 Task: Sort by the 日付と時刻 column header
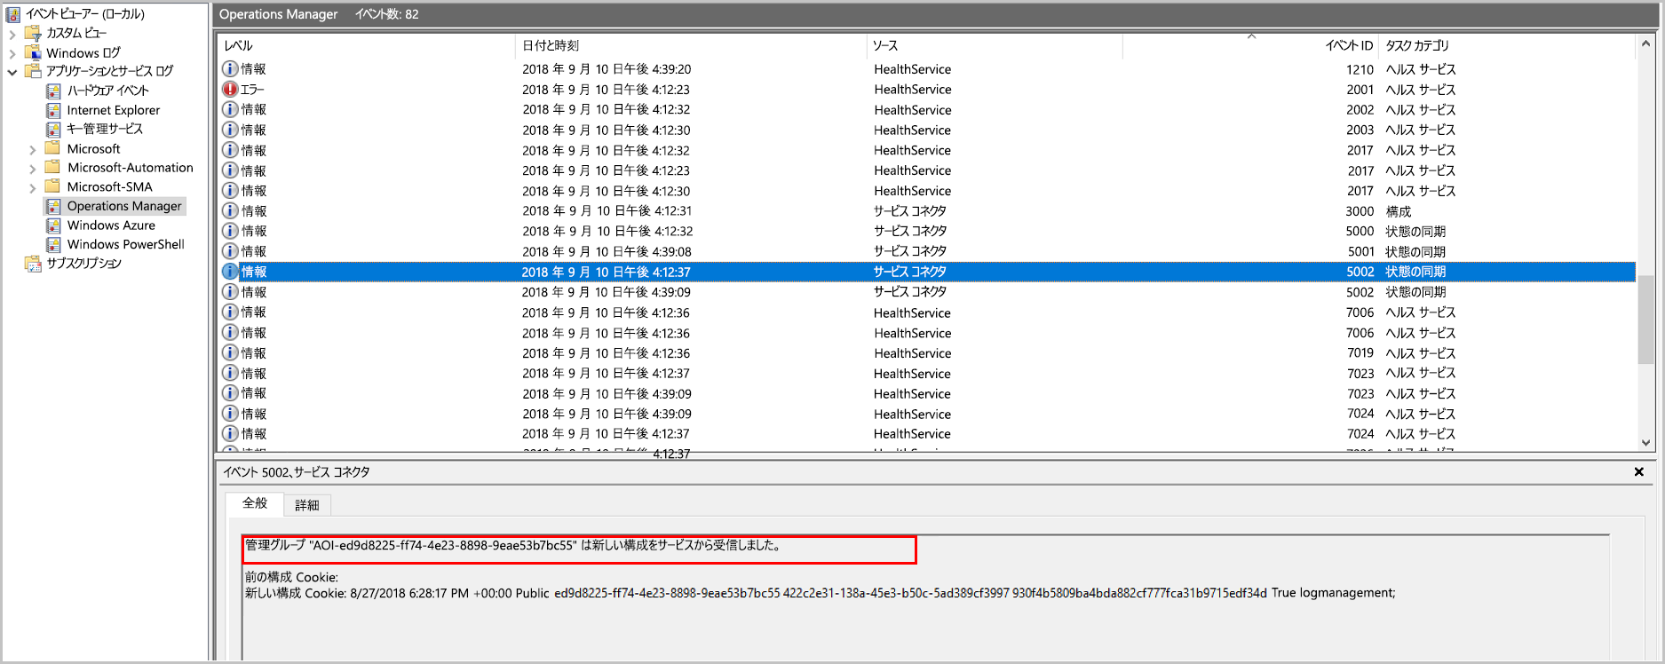(690, 45)
